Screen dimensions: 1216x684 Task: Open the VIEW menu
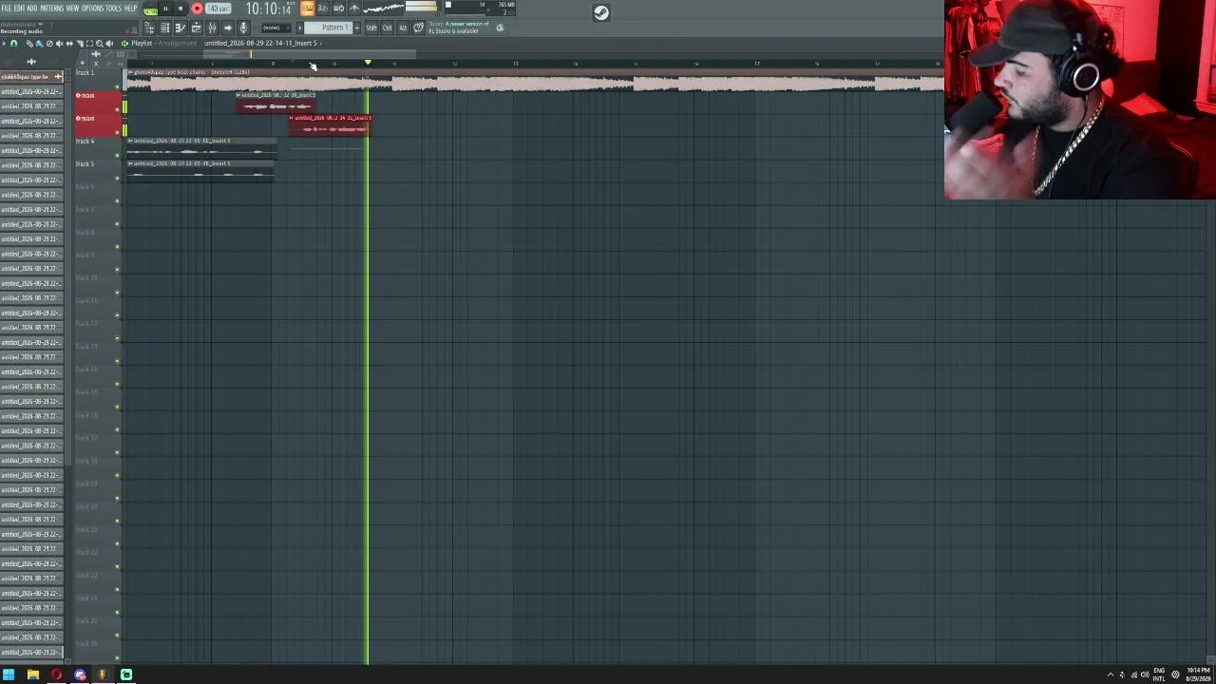click(72, 9)
